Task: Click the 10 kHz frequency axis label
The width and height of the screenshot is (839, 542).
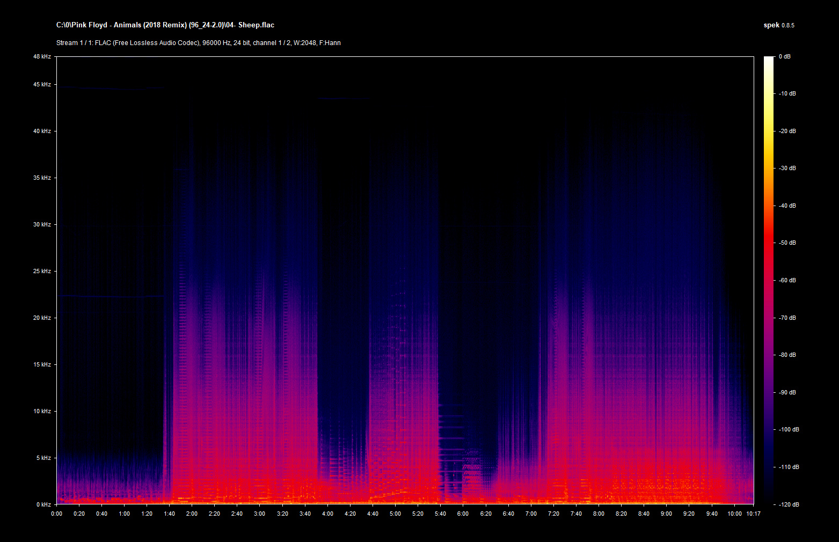Action: (x=42, y=411)
